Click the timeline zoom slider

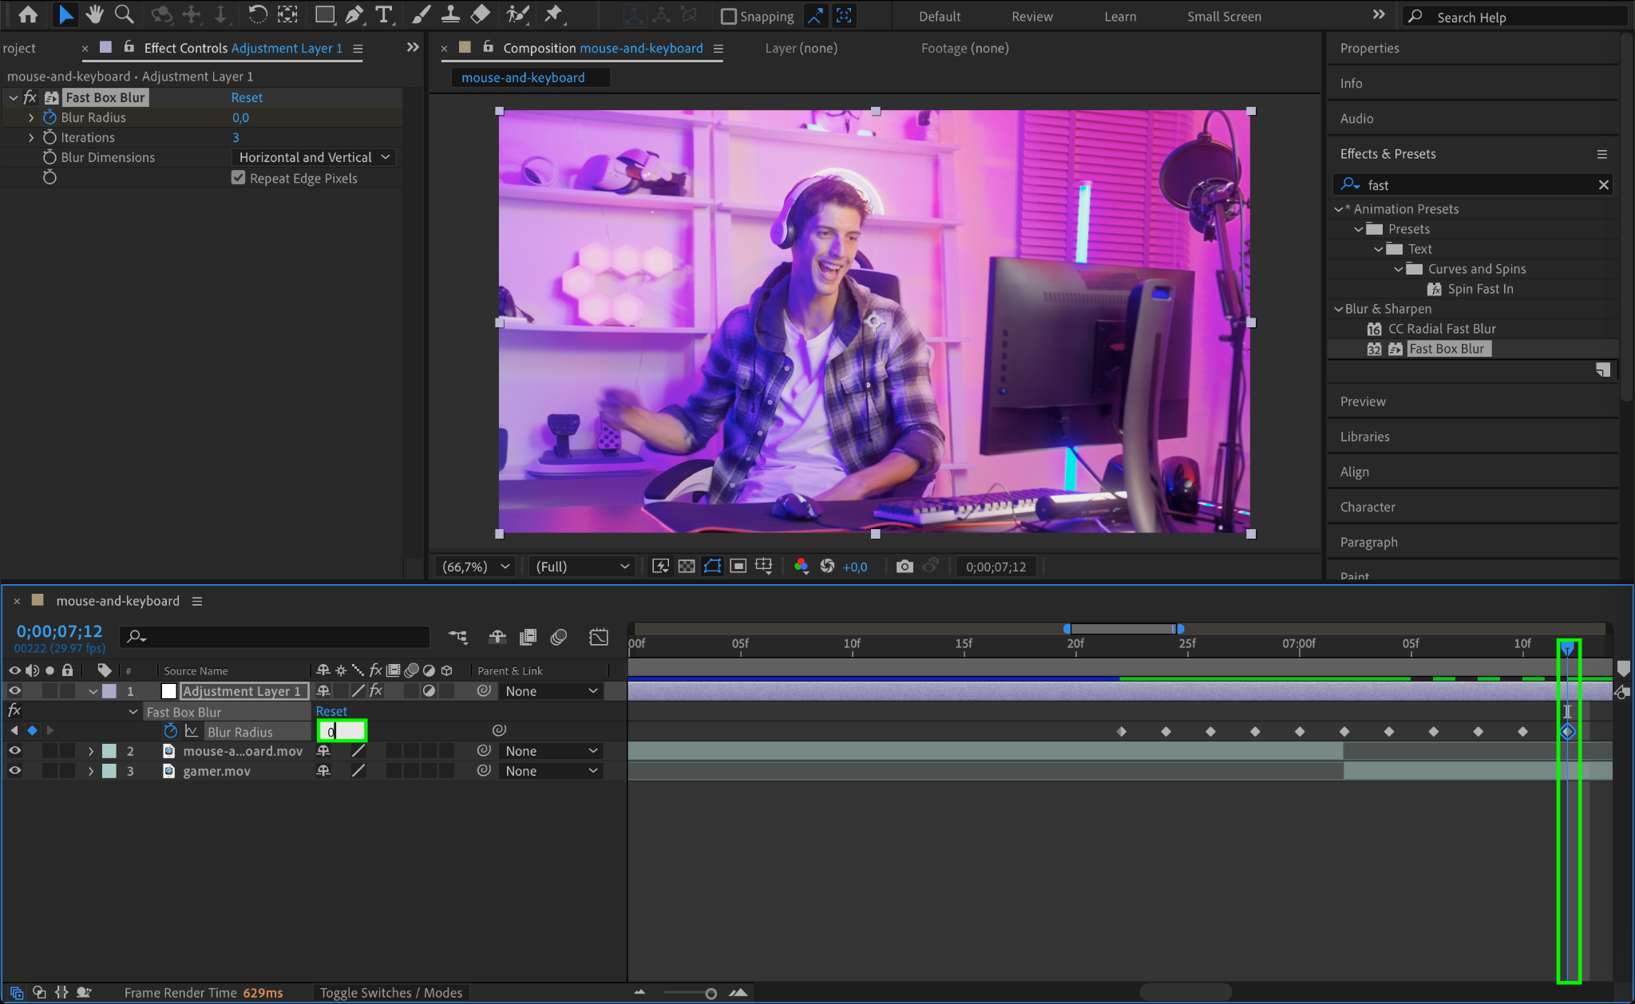coord(710,994)
